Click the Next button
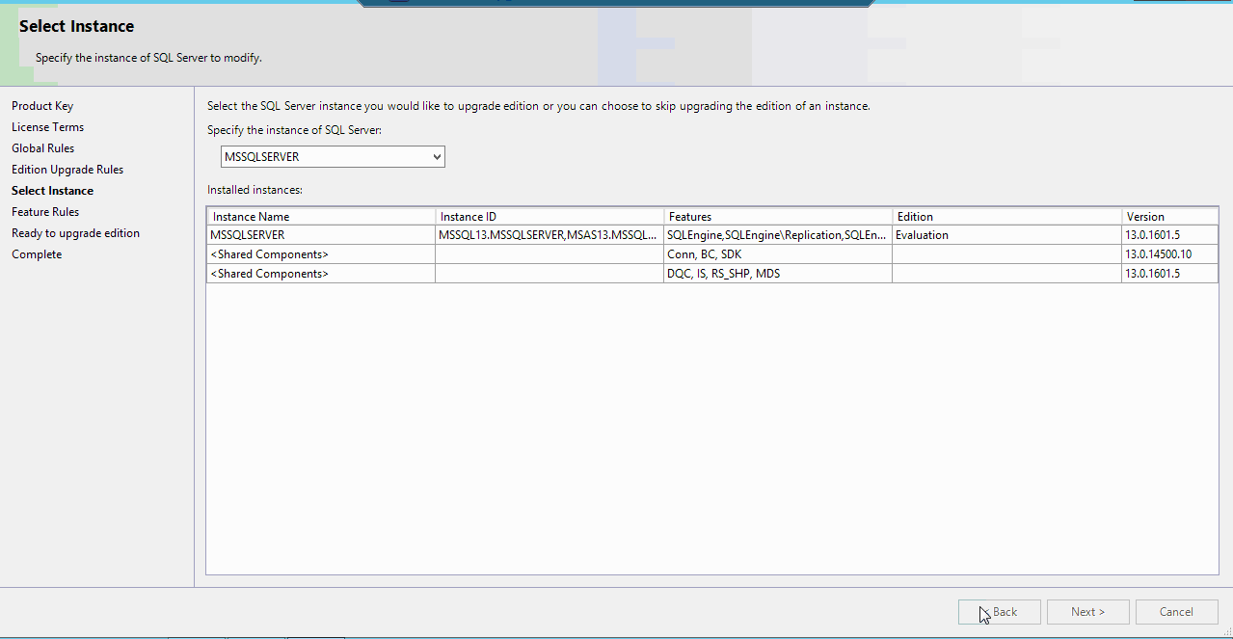This screenshot has height=639, width=1233. (x=1087, y=612)
